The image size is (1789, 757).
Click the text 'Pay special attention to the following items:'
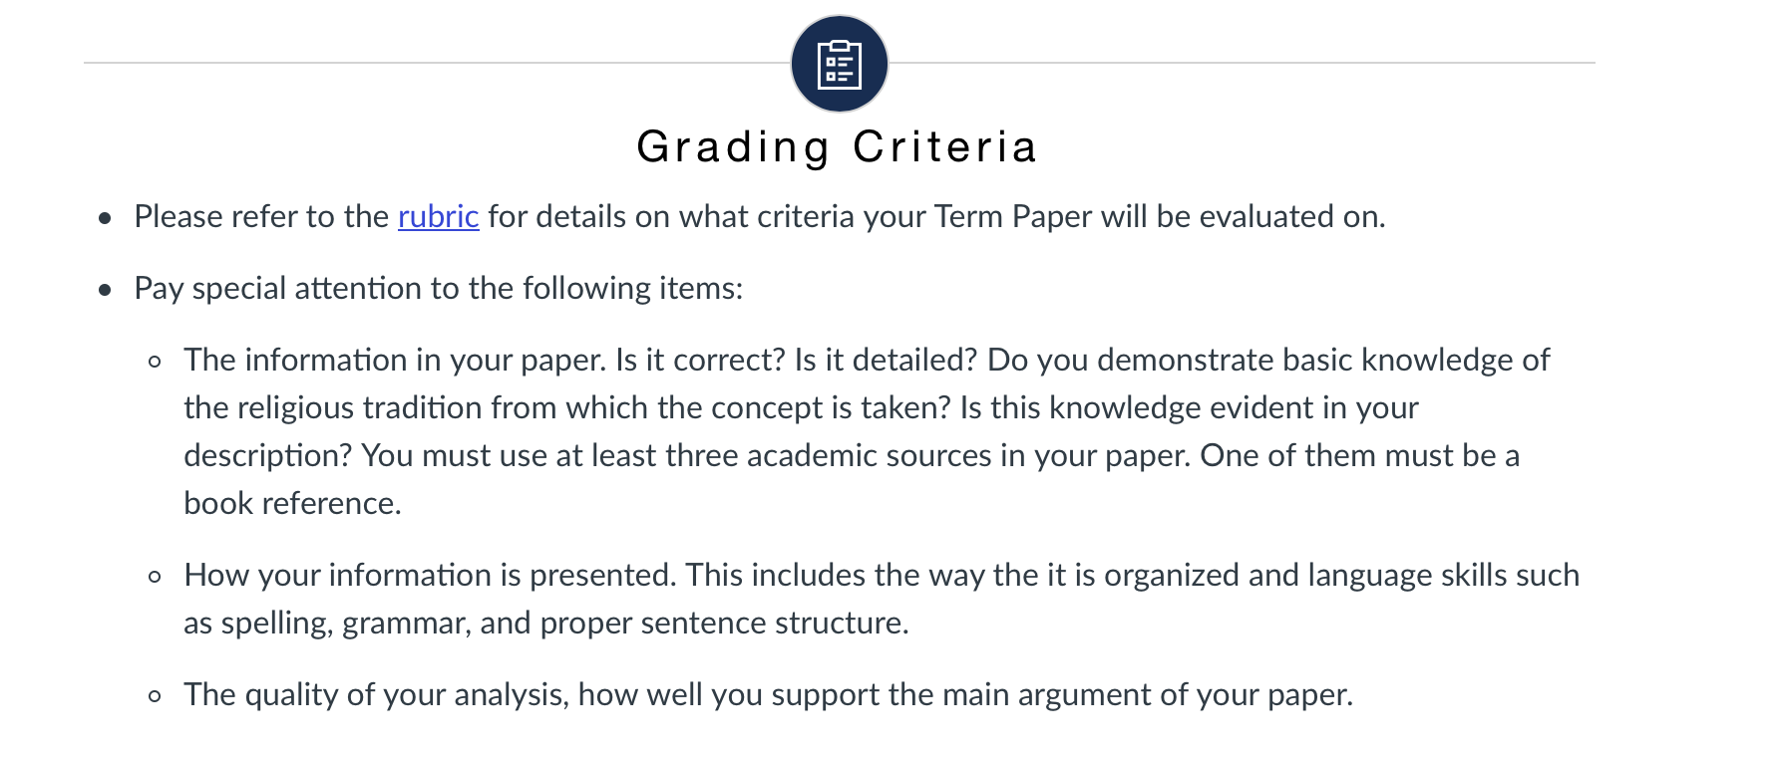439,288
